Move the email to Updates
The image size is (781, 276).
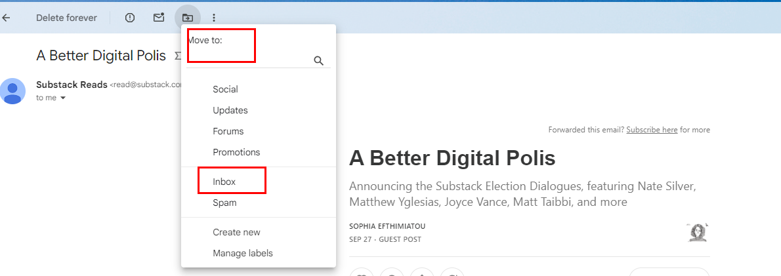pos(230,110)
